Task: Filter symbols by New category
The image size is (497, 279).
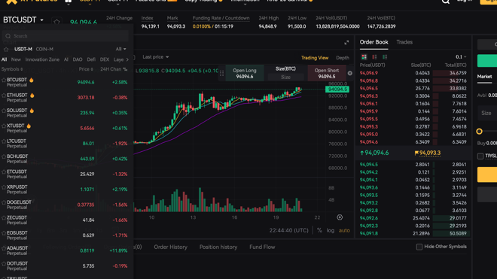Action: click(x=16, y=59)
